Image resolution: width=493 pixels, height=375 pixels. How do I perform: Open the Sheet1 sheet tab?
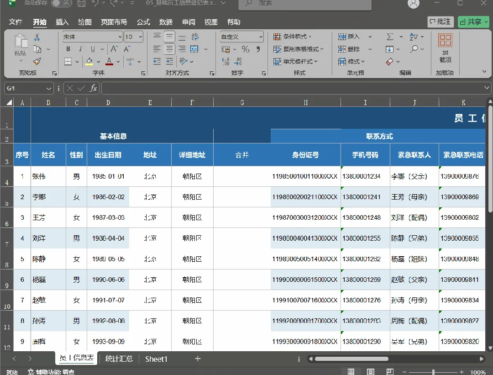(x=156, y=359)
